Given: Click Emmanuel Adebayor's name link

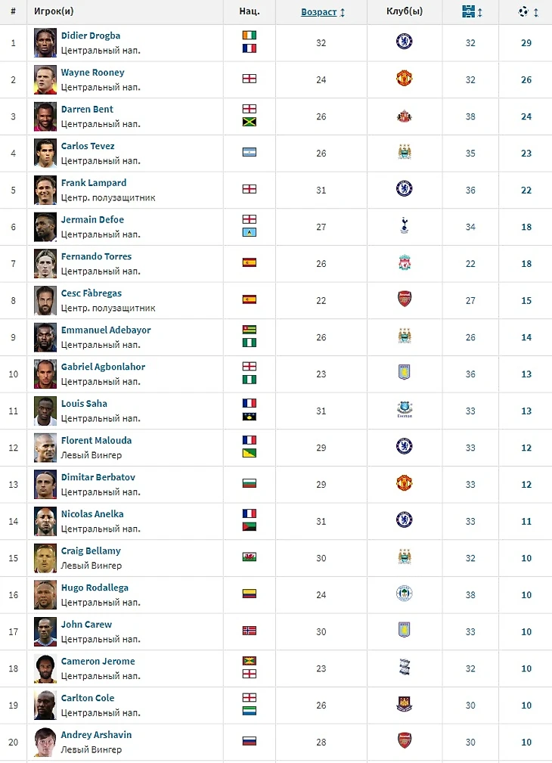Looking at the screenshot, I should pos(106,330).
